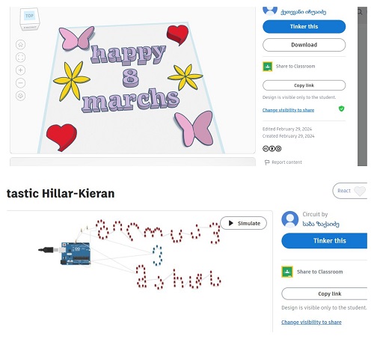The width and height of the screenshot is (374, 339).
Task: Click the Home view icon in 3D viewer
Action: (20, 45)
